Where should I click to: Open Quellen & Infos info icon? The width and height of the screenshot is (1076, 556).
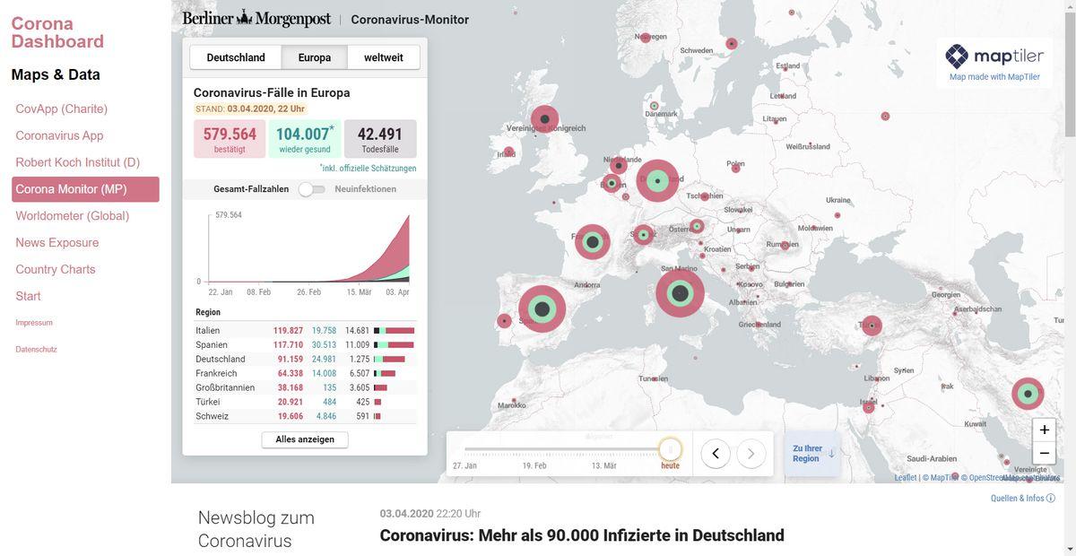pyautogui.click(x=1051, y=499)
